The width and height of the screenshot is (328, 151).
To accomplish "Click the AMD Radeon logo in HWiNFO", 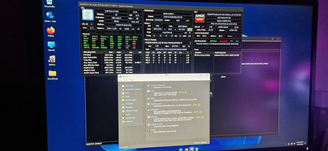I will coord(200,18).
